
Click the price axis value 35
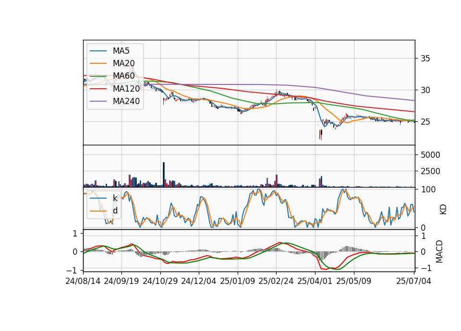tap(425, 59)
